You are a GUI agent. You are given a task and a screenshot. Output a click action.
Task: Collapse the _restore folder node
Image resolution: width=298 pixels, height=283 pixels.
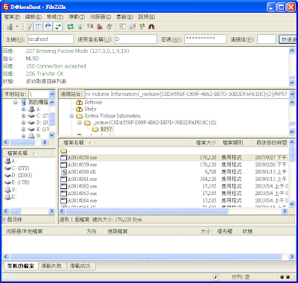tap(80, 123)
